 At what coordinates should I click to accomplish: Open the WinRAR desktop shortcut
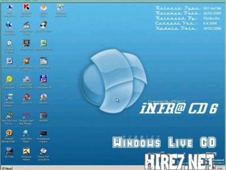pos(44,115)
